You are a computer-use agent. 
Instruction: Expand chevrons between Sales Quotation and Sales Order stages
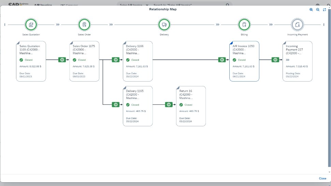point(58,25)
